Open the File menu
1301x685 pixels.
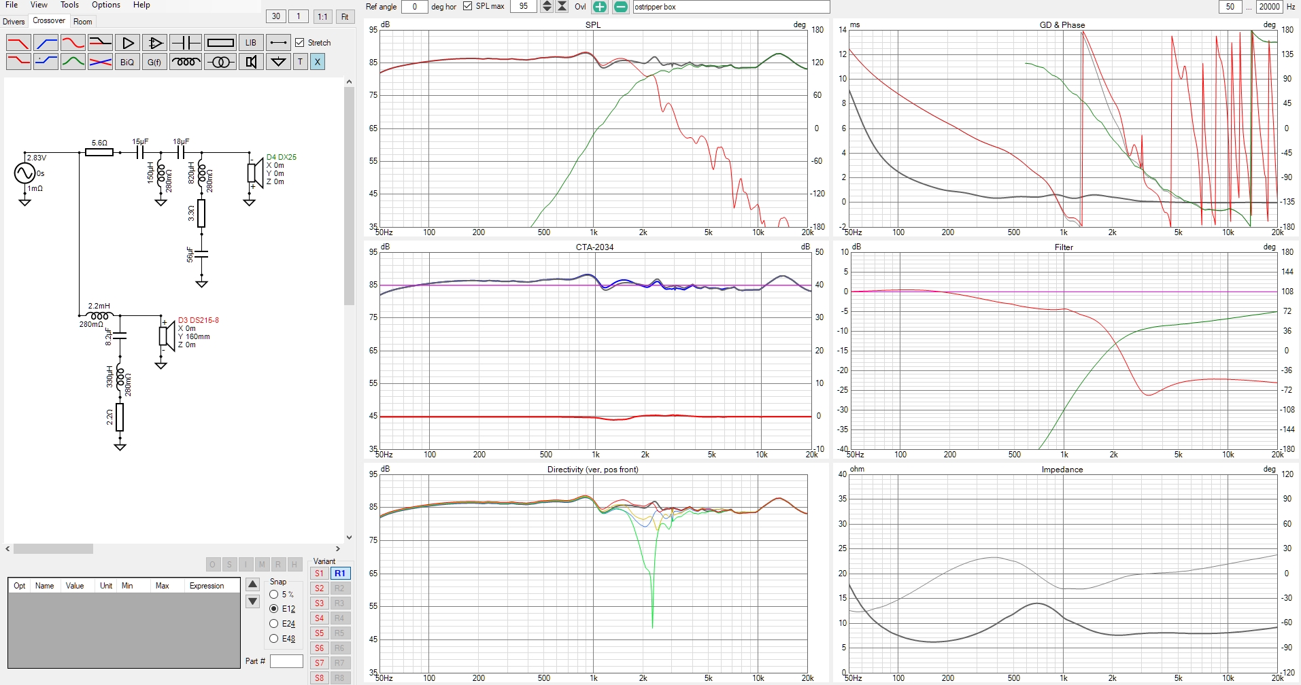[12, 5]
